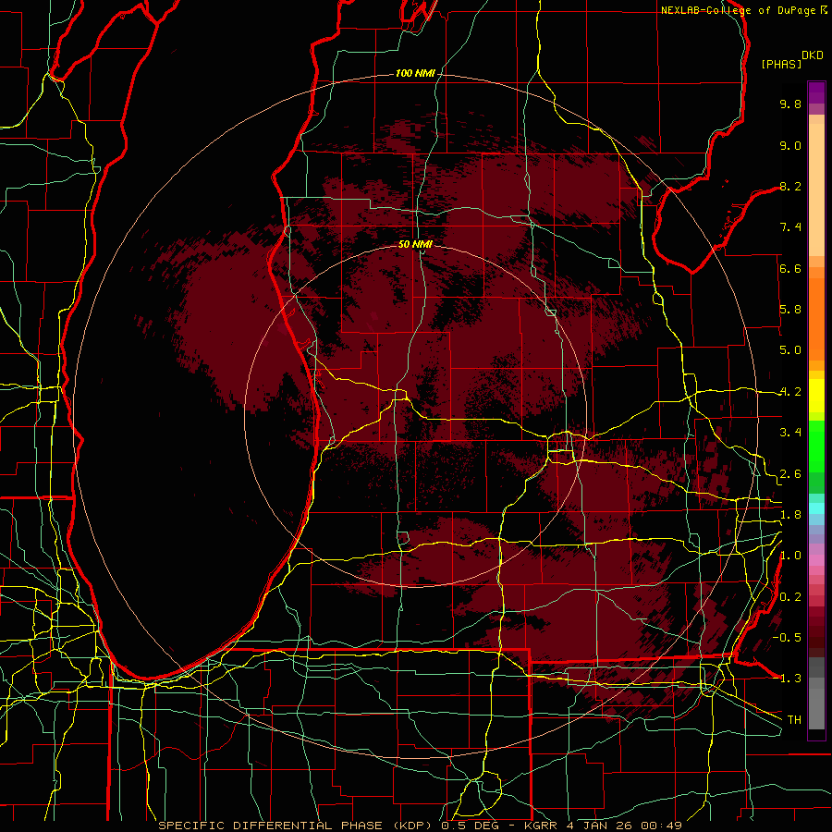Click the DKD label above color scale
Image resolution: width=832 pixels, height=832 pixels.
click(813, 55)
